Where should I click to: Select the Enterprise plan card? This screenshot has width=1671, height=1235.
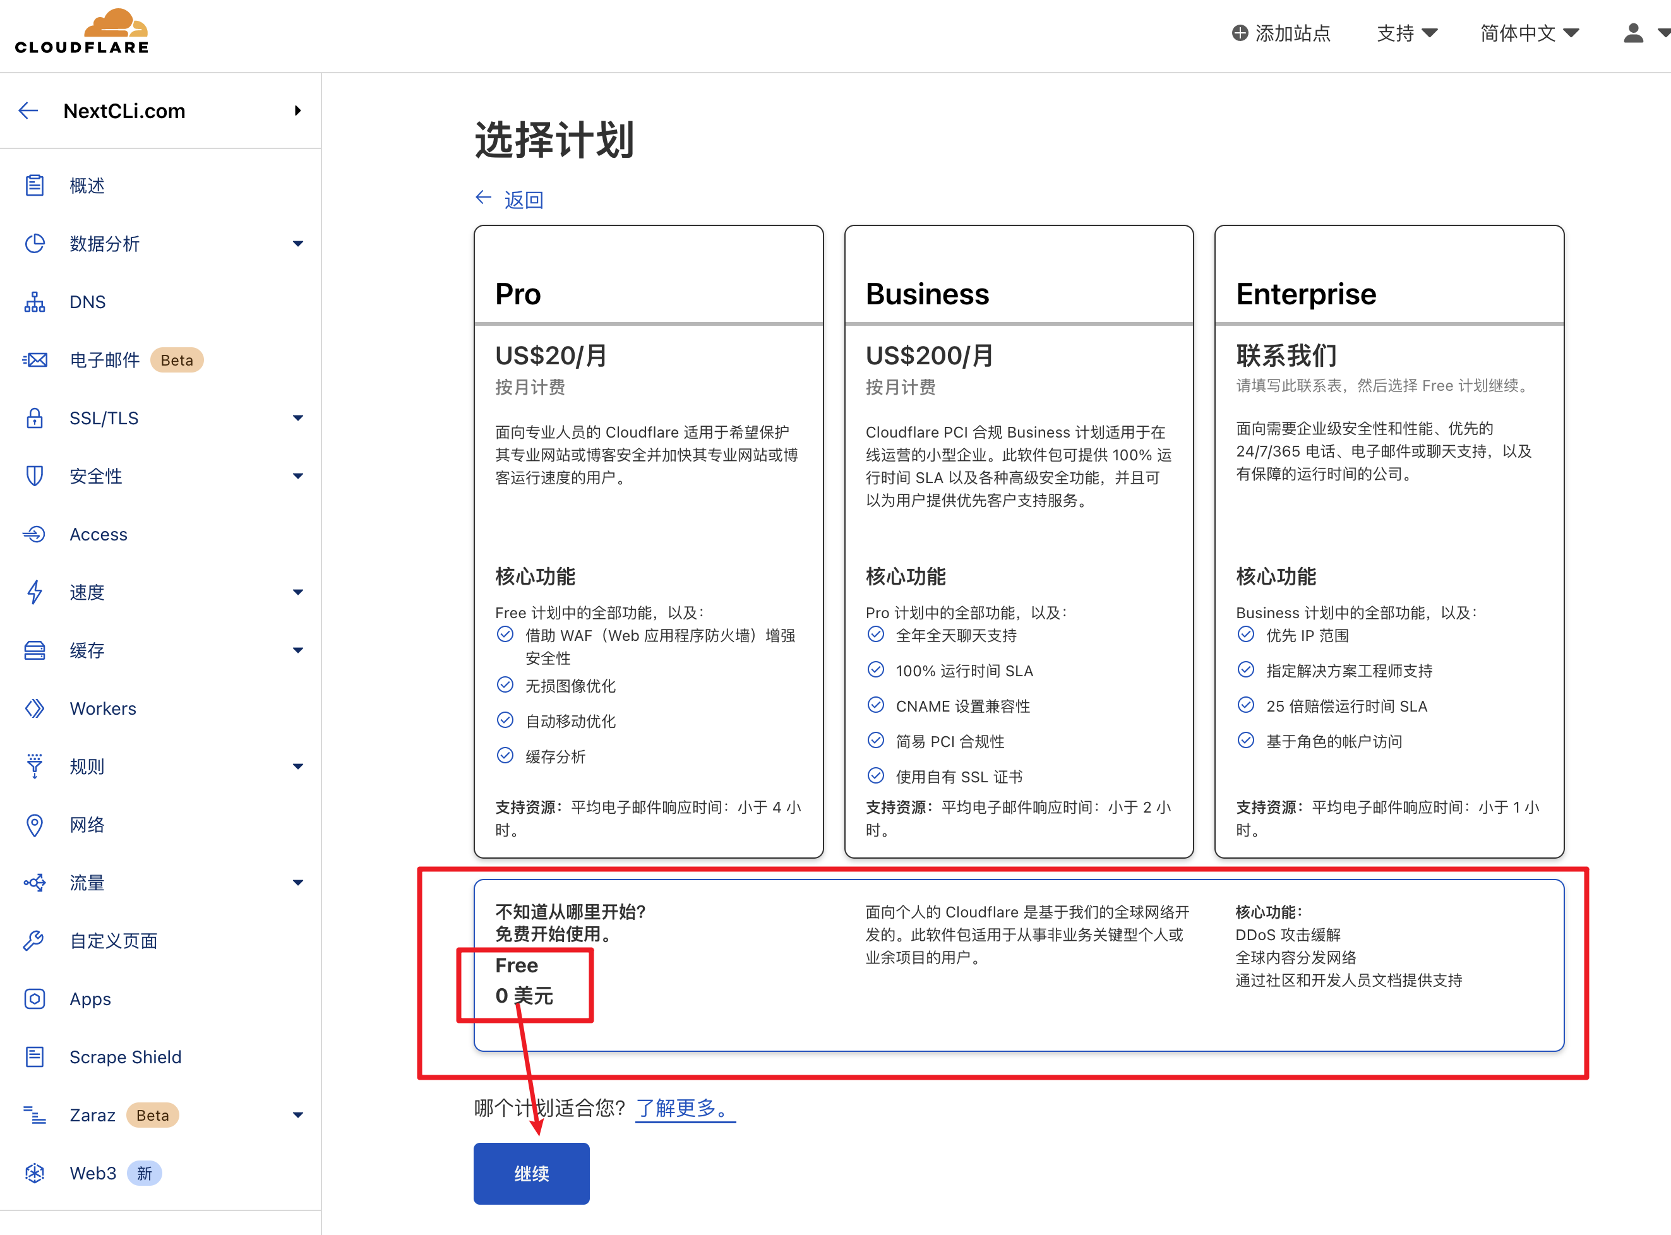tap(1389, 541)
